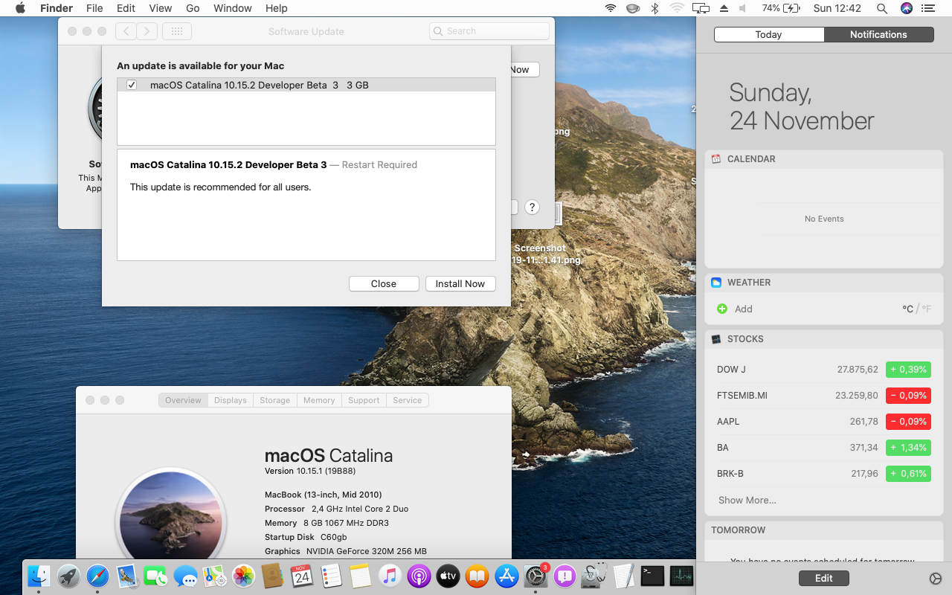Open Podcasts in the Dock
The image size is (952, 595).
tap(419, 576)
